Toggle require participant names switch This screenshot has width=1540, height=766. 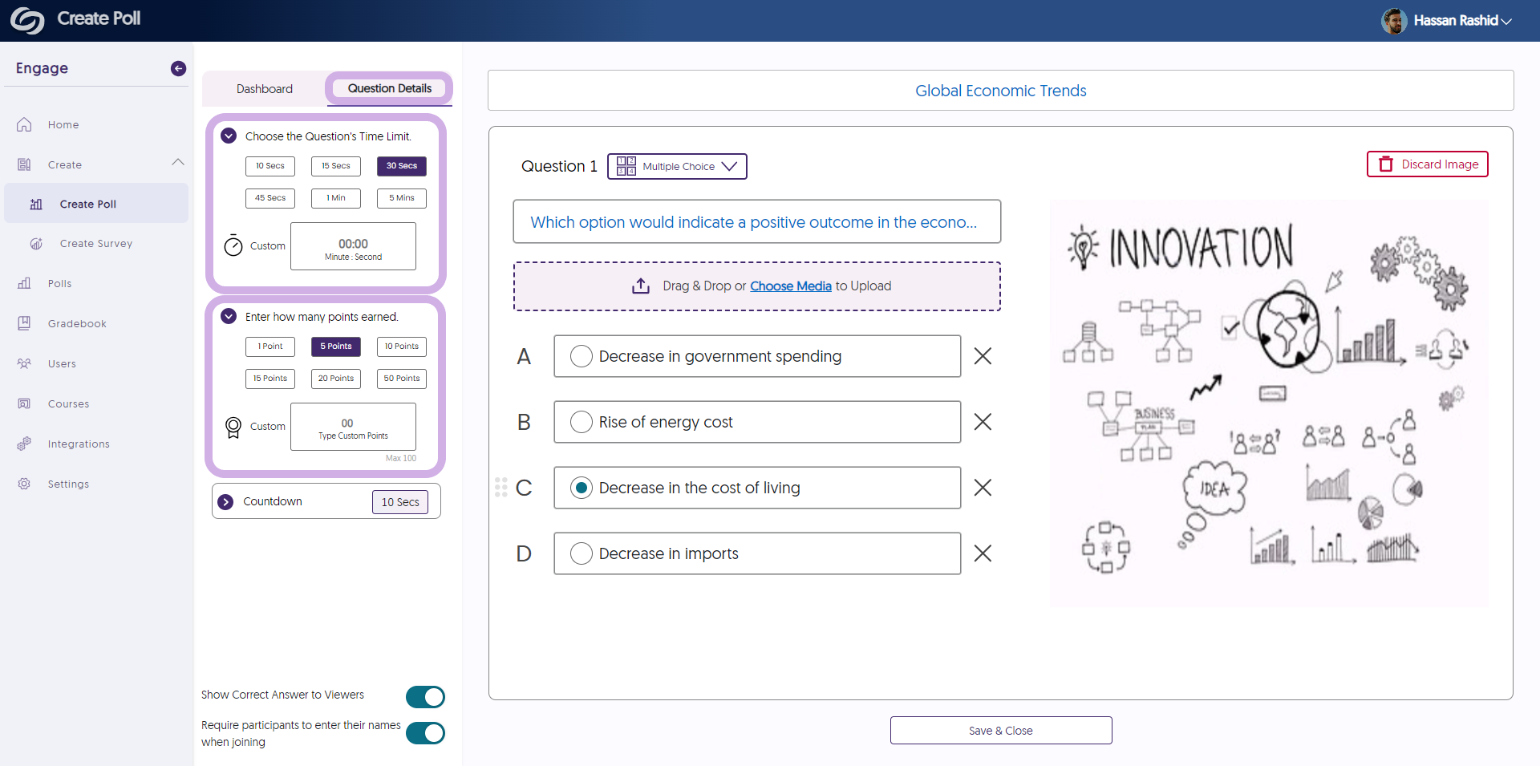pyautogui.click(x=425, y=733)
